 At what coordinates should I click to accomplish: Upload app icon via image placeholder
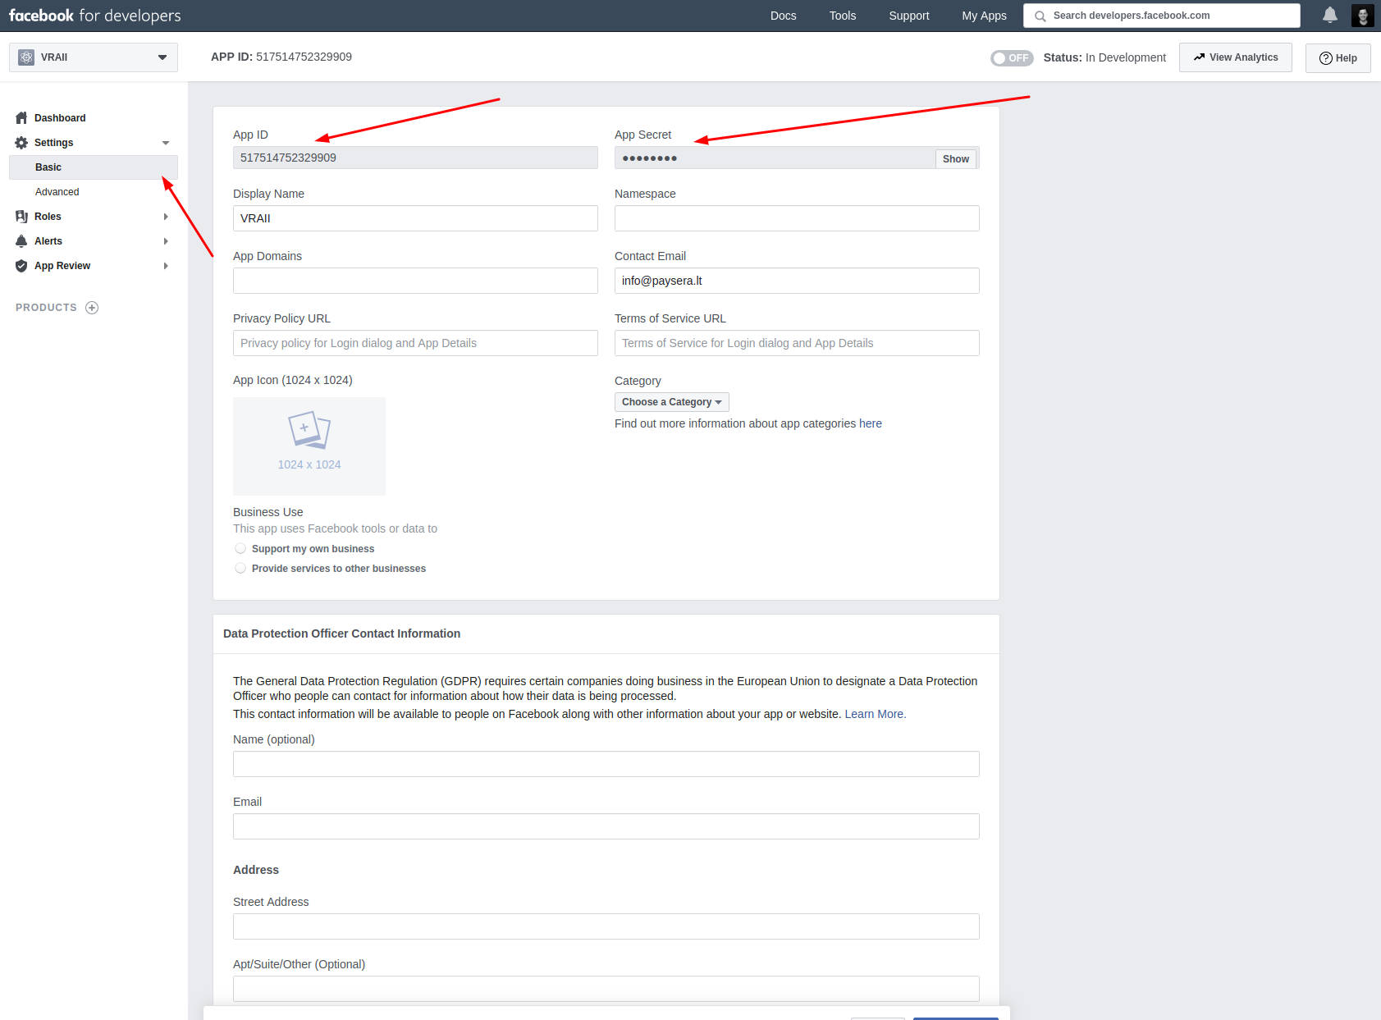tap(309, 446)
